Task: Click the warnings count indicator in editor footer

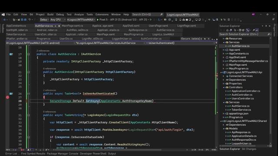Action: pyautogui.click(x=29, y=150)
